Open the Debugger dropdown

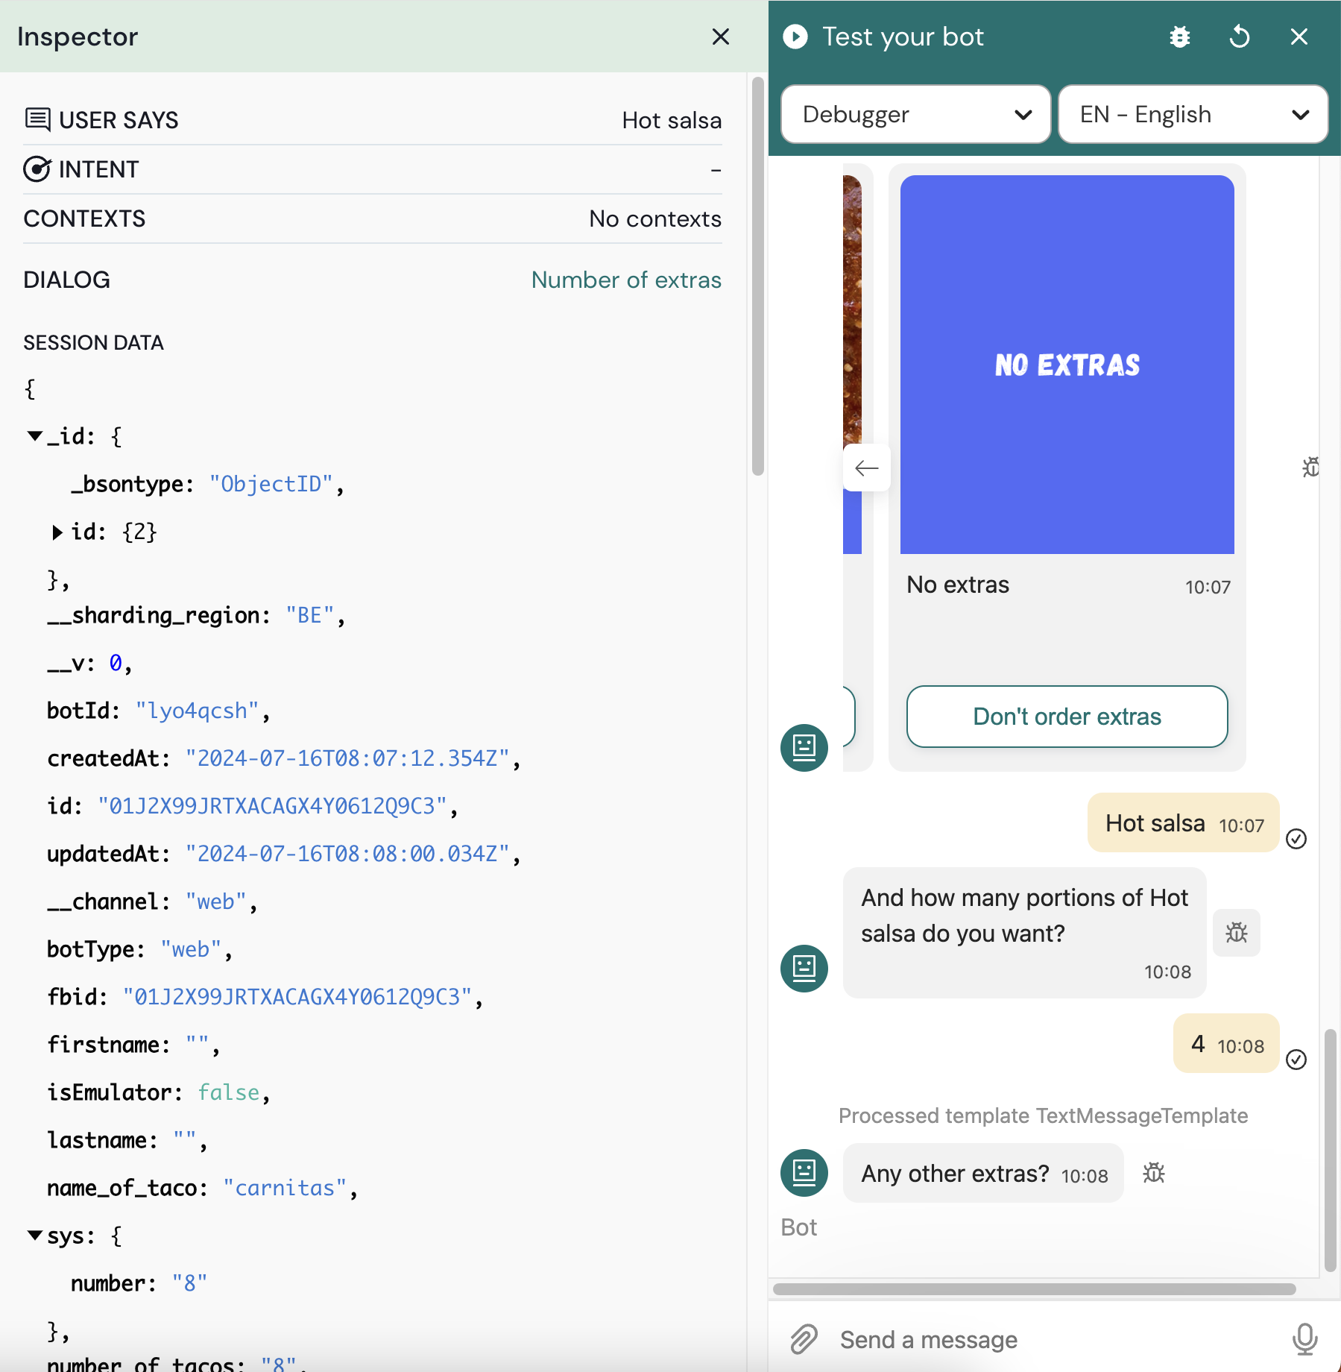click(915, 114)
